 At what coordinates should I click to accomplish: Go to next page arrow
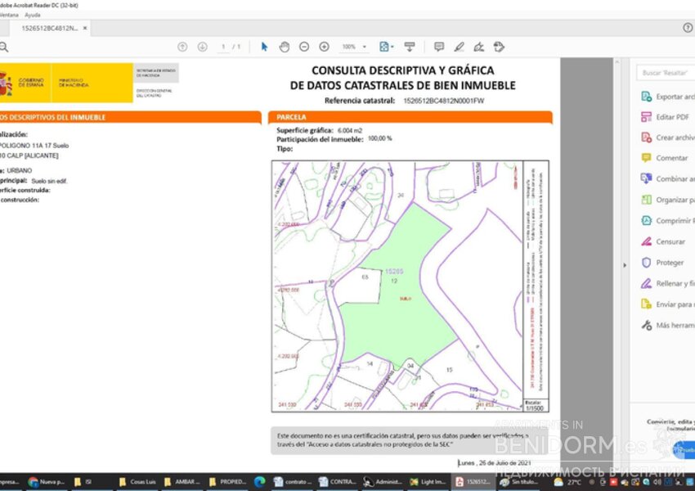[202, 47]
